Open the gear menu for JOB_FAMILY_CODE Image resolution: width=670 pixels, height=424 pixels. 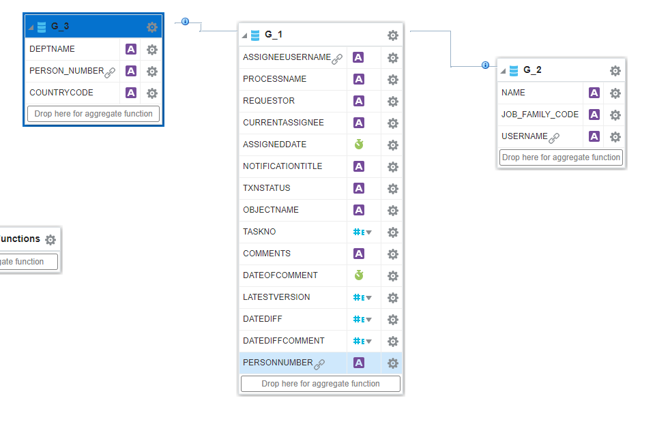(x=615, y=114)
